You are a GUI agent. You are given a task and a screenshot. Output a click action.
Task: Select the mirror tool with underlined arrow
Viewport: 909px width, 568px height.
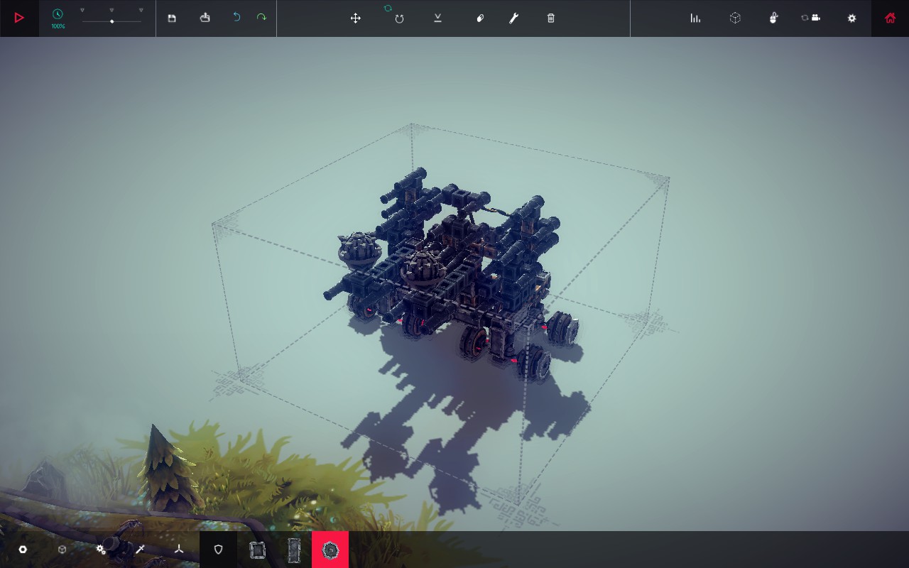click(438, 18)
